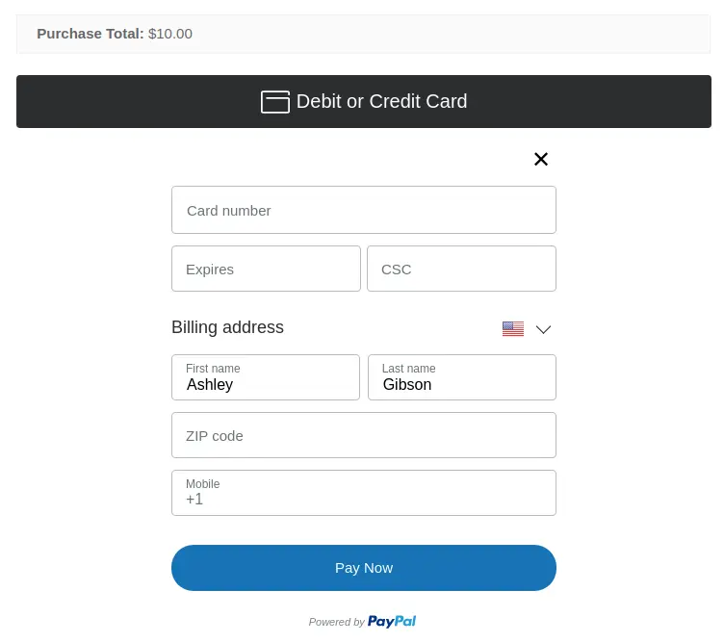The image size is (724, 643).
Task: Click the Purchase Total label
Action: 90,34
